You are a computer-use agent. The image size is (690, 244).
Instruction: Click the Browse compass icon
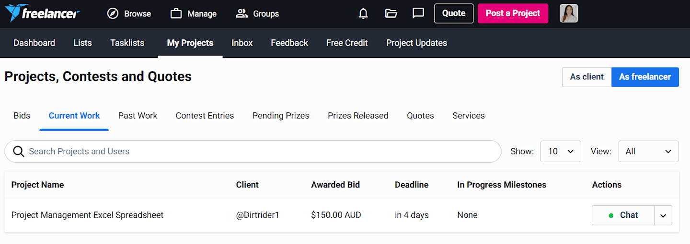(x=113, y=13)
